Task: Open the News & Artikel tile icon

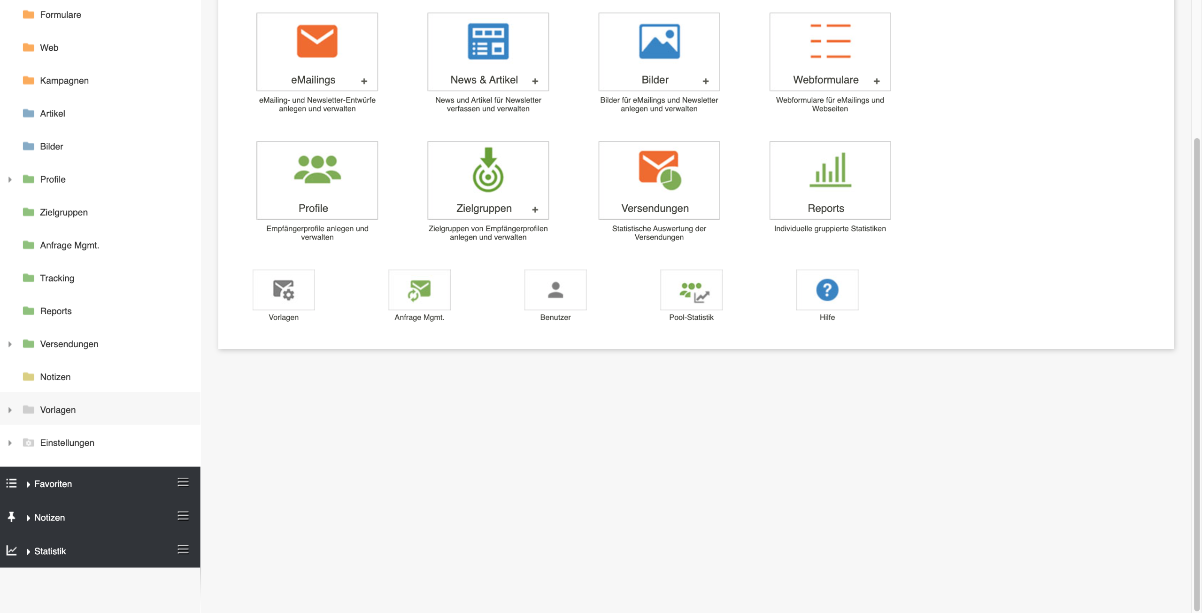Action: (488, 42)
